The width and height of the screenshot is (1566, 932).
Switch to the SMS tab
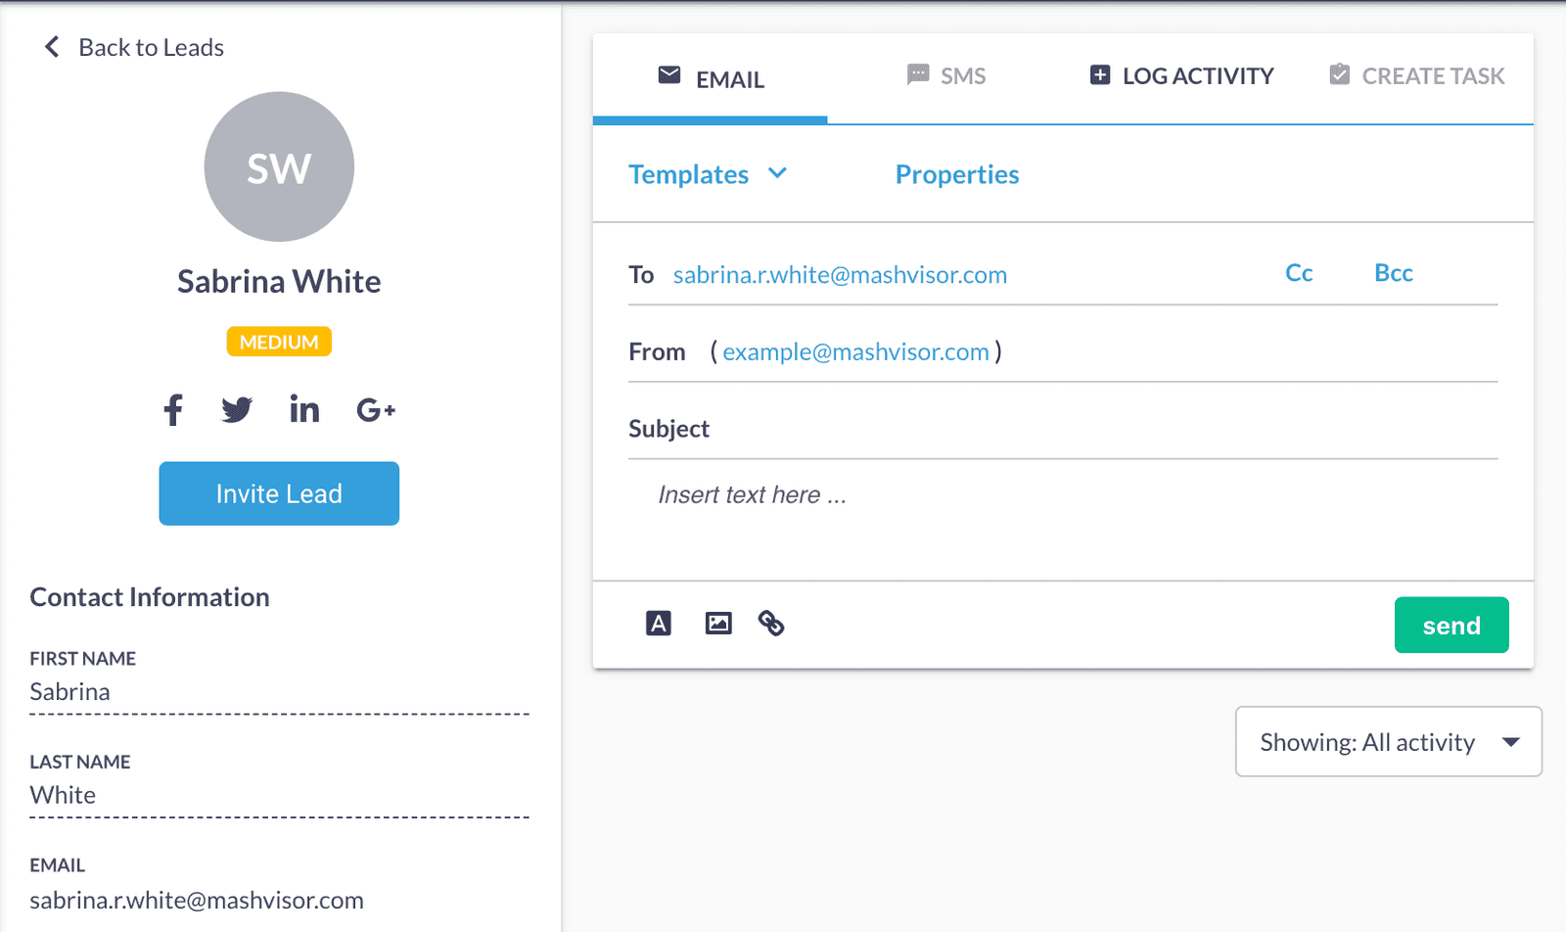coord(946,76)
